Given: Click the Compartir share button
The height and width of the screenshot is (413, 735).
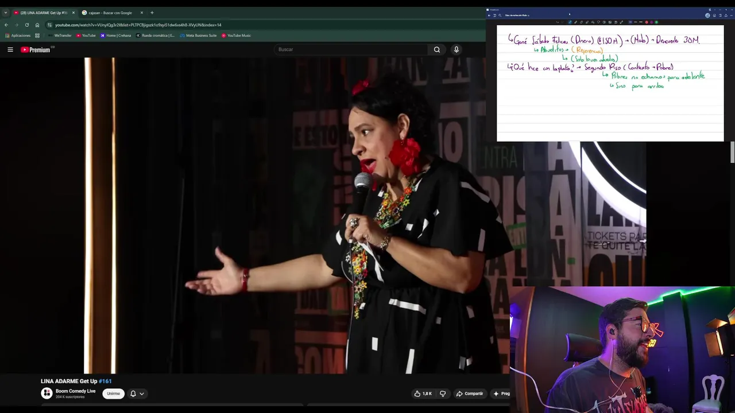Looking at the screenshot, I should pyautogui.click(x=470, y=393).
